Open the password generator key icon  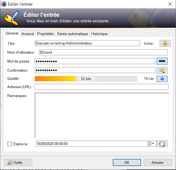pyautogui.click(x=162, y=70)
